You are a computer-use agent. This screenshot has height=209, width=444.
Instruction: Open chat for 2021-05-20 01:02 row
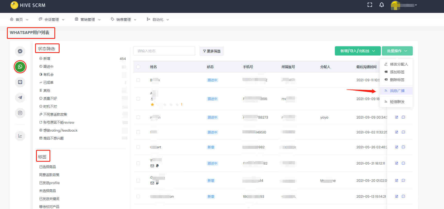(x=404, y=180)
